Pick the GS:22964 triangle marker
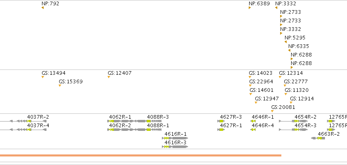The width and height of the screenshot is (347, 165). [250, 86]
